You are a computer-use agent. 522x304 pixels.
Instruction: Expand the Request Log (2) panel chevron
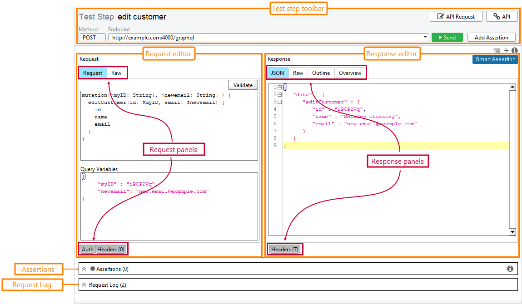84,284
